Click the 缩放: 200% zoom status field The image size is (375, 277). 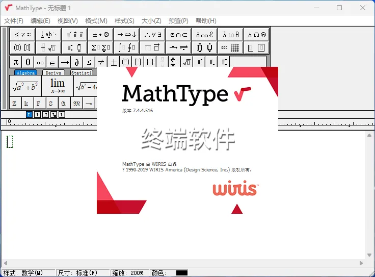129,273
